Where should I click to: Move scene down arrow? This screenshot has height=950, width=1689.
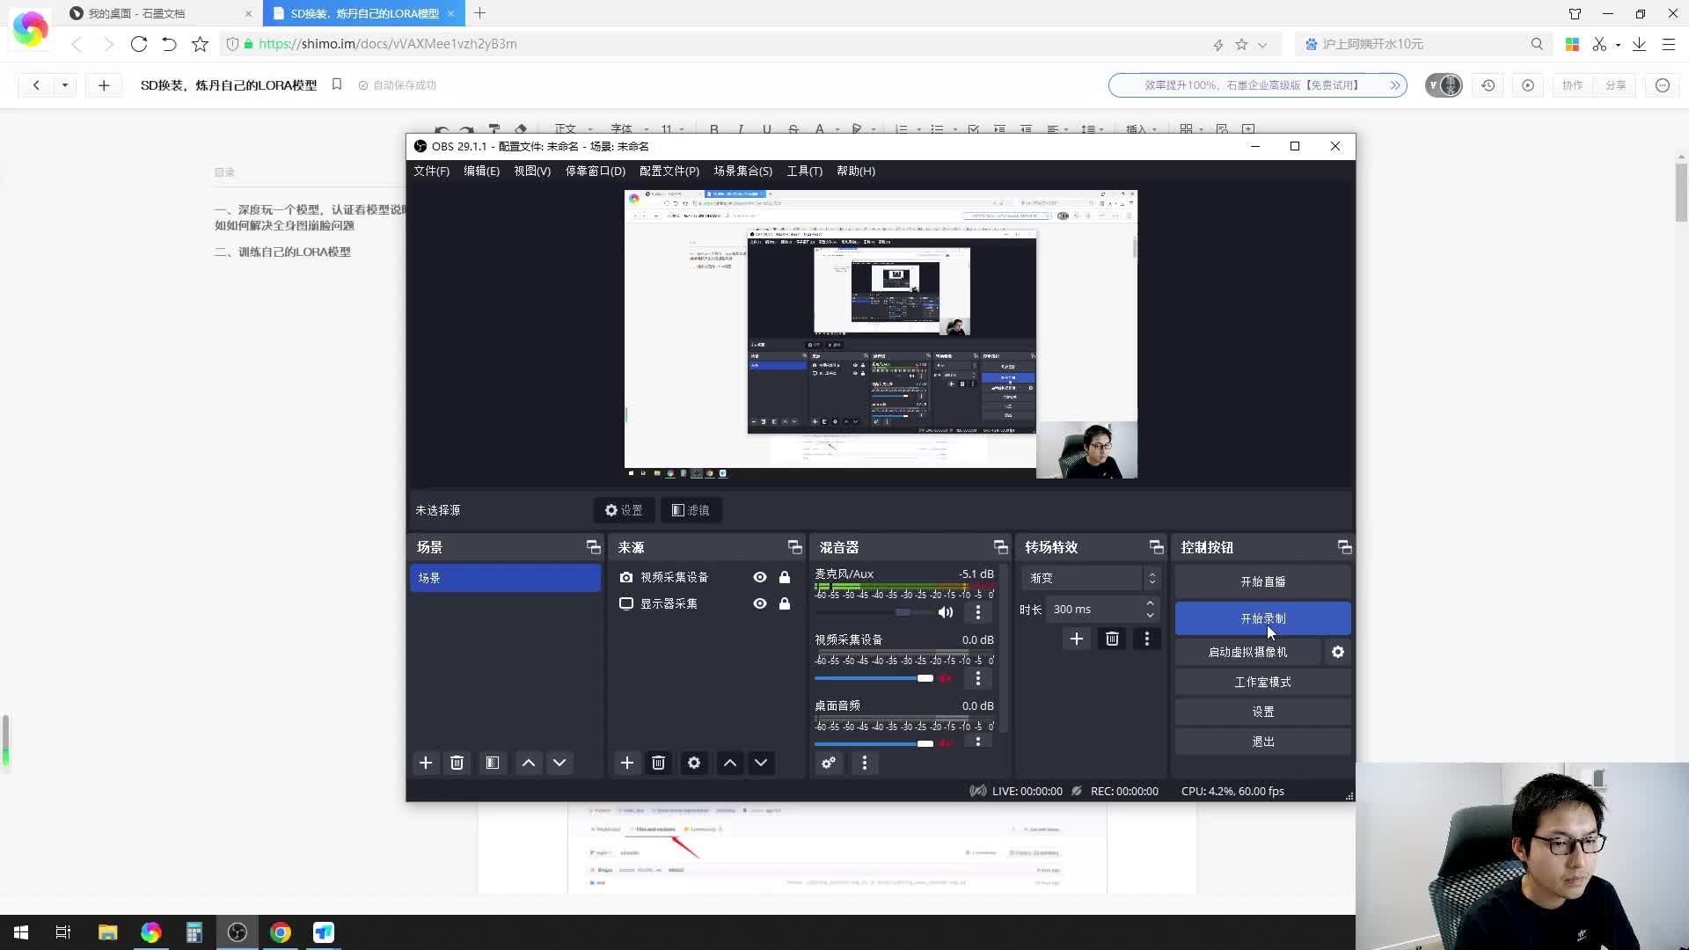[559, 763]
